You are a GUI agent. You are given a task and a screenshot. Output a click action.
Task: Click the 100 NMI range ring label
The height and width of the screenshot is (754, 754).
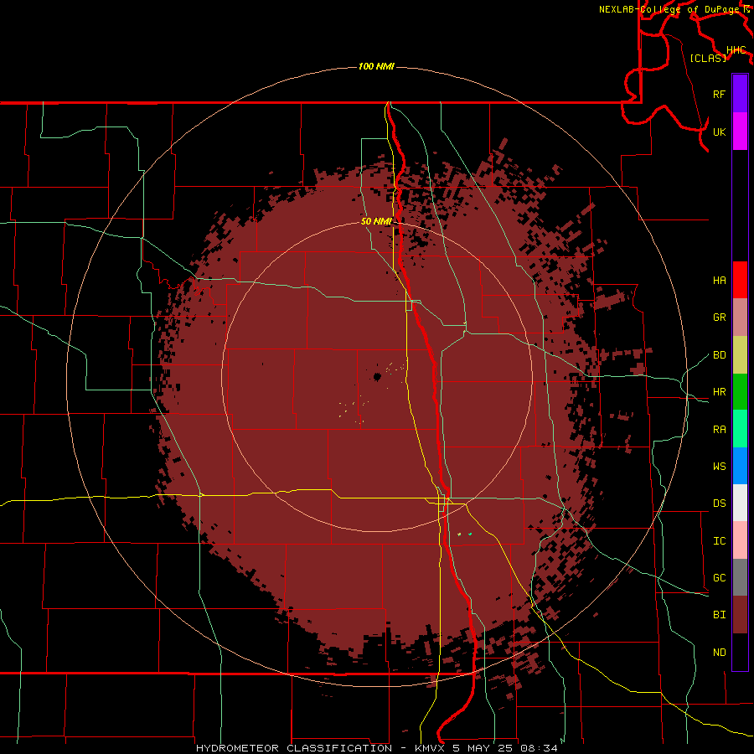point(376,66)
